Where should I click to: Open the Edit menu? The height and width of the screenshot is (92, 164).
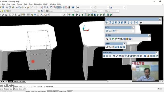click(4, 4)
